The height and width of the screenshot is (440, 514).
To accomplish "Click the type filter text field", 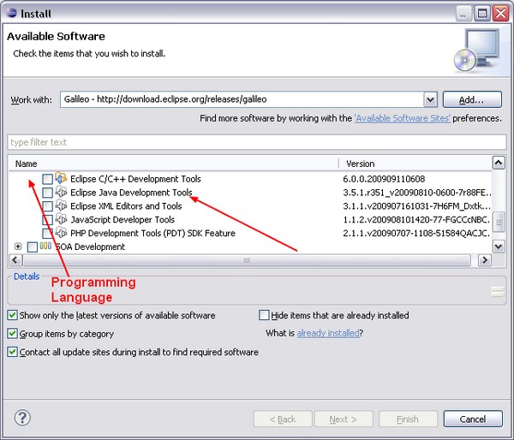I will pos(256,142).
